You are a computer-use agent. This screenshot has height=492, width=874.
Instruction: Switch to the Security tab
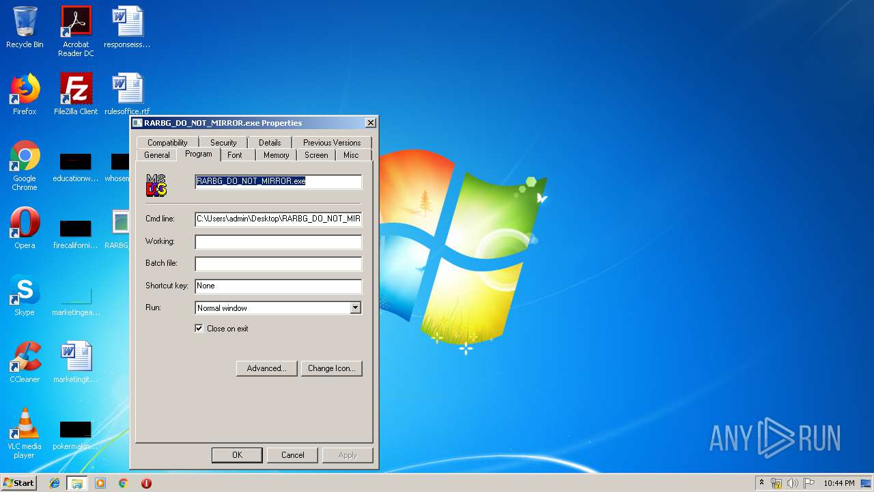[223, 142]
